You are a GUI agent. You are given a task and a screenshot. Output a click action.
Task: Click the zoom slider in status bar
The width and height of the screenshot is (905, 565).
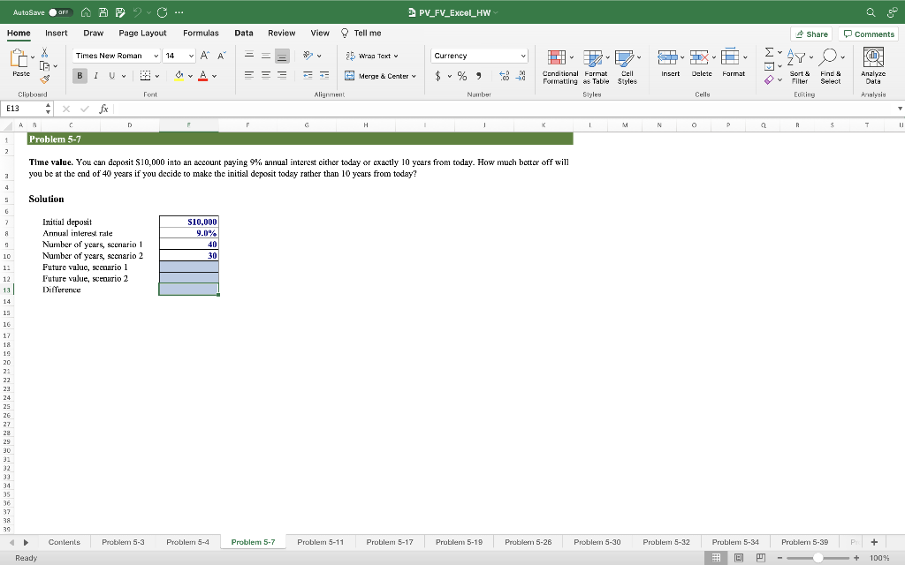(x=819, y=558)
